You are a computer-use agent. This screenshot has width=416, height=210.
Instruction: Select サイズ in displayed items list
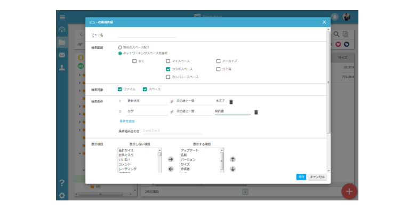pos(185,164)
